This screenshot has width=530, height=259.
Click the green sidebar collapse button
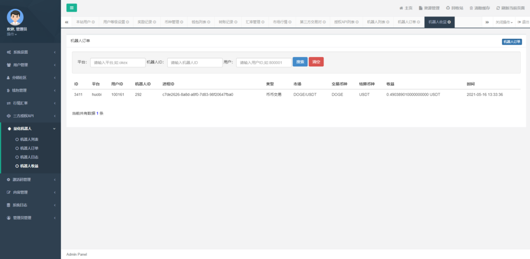pos(71,8)
